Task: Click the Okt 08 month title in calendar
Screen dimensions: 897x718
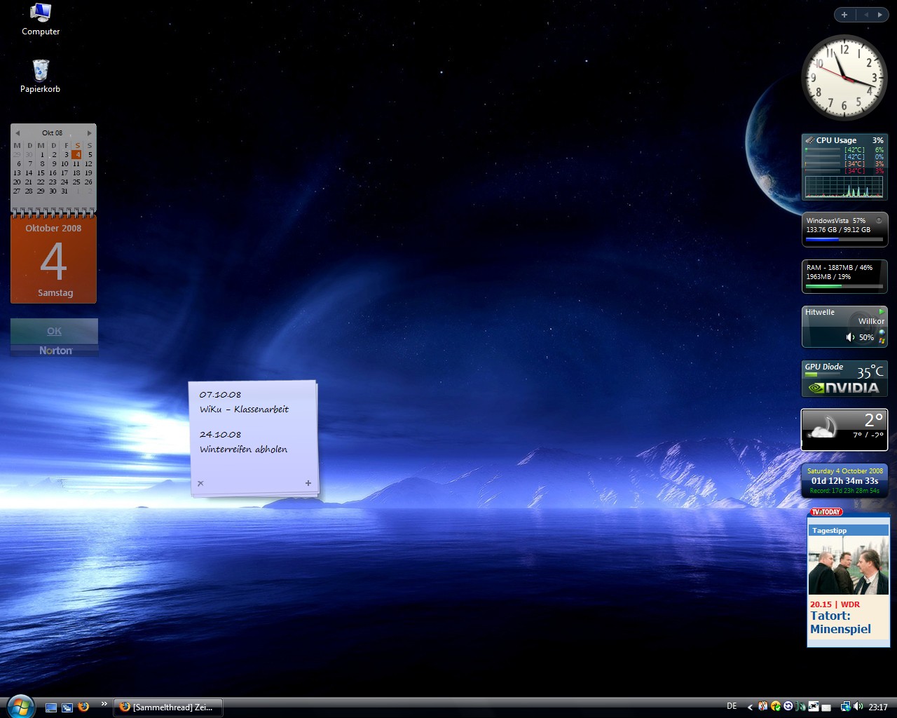Action: coord(52,133)
